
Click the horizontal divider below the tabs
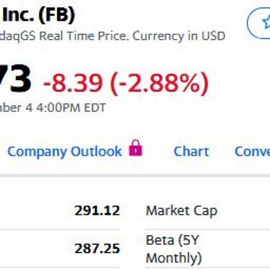tap(135, 175)
